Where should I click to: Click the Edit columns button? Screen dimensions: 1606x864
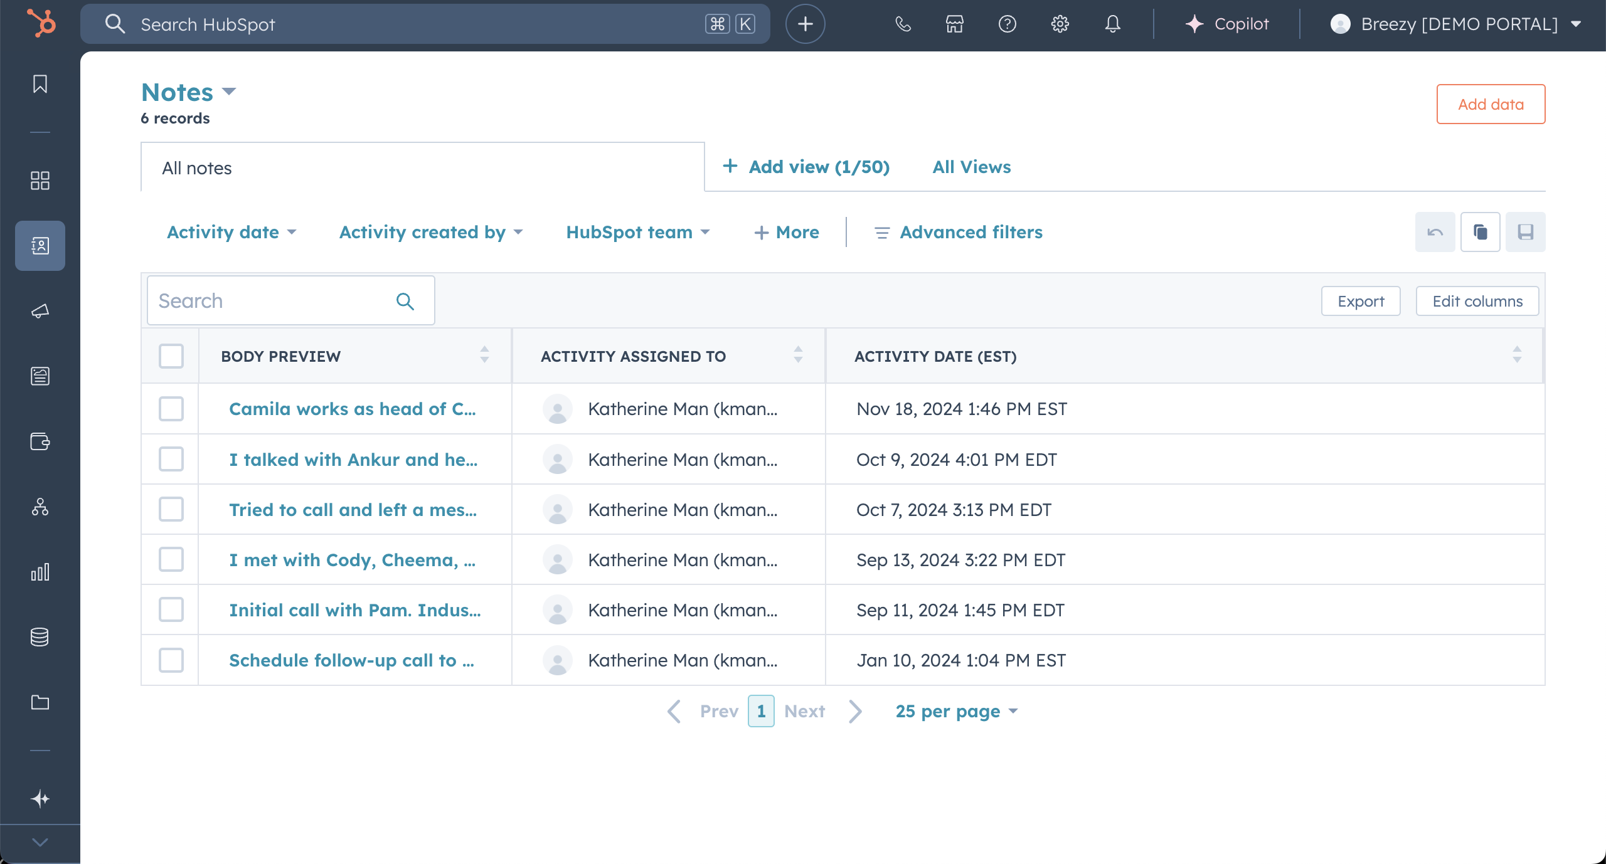pos(1477,301)
